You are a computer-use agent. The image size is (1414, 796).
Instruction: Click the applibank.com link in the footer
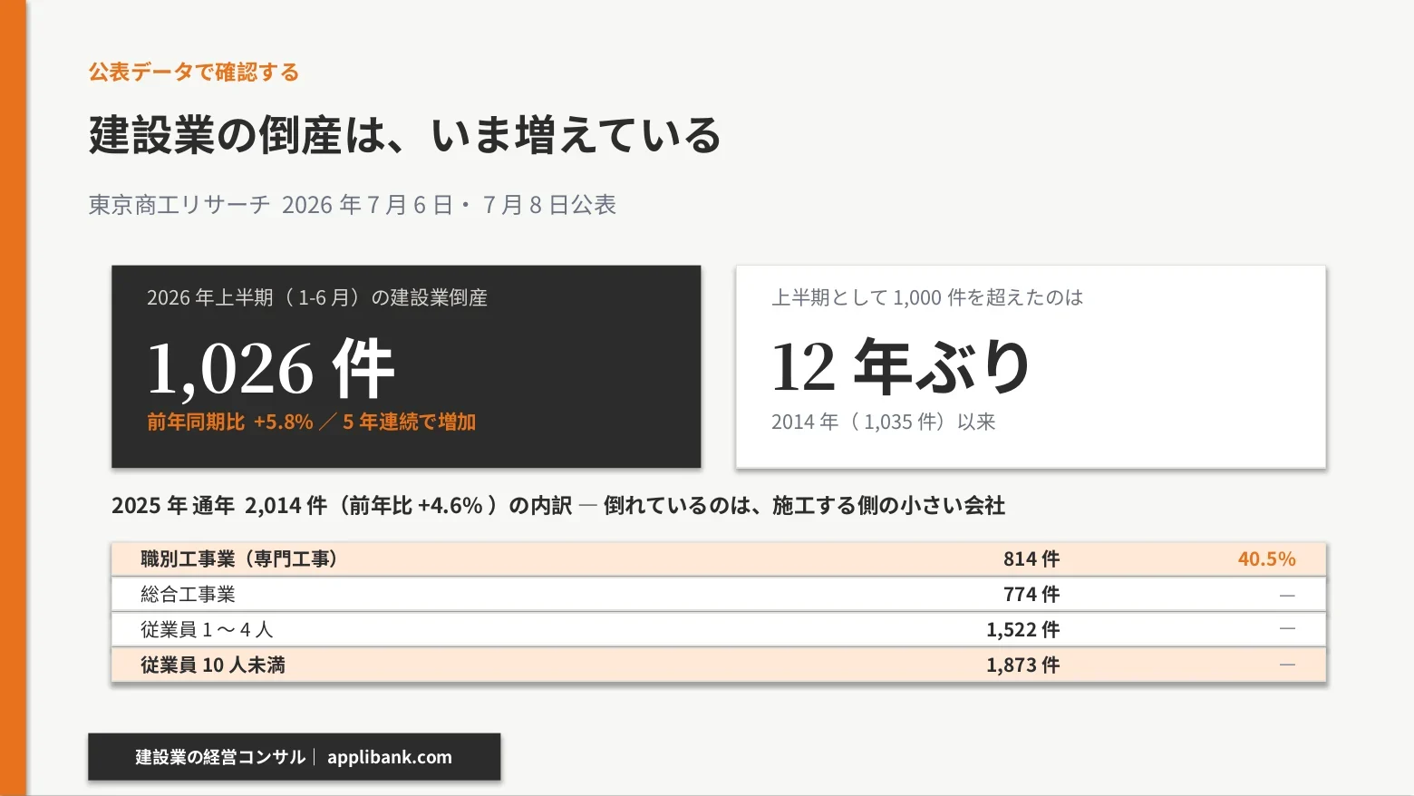[x=390, y=757]
